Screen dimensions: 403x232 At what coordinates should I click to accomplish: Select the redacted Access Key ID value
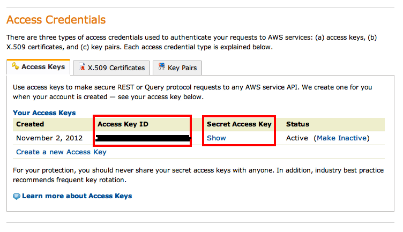tap(143, 138)
